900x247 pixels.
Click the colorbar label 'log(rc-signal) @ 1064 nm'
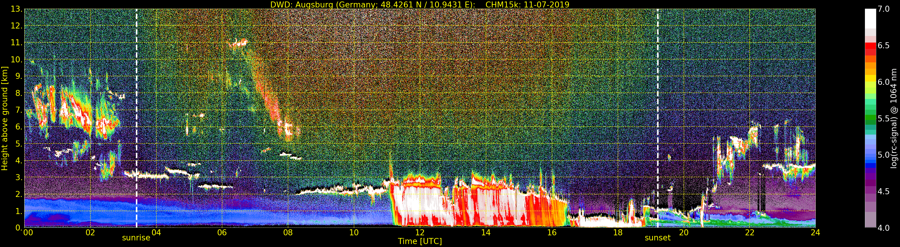[x=894, y=118]
